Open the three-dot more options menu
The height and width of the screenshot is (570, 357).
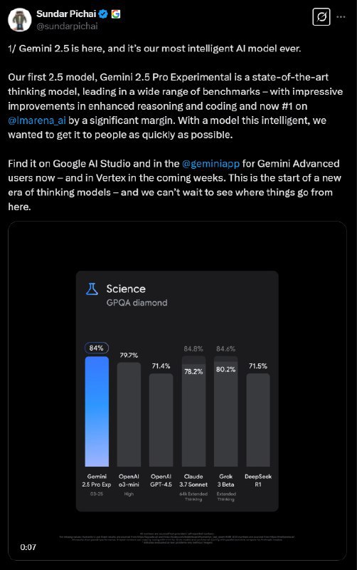[x=341, y=17]
